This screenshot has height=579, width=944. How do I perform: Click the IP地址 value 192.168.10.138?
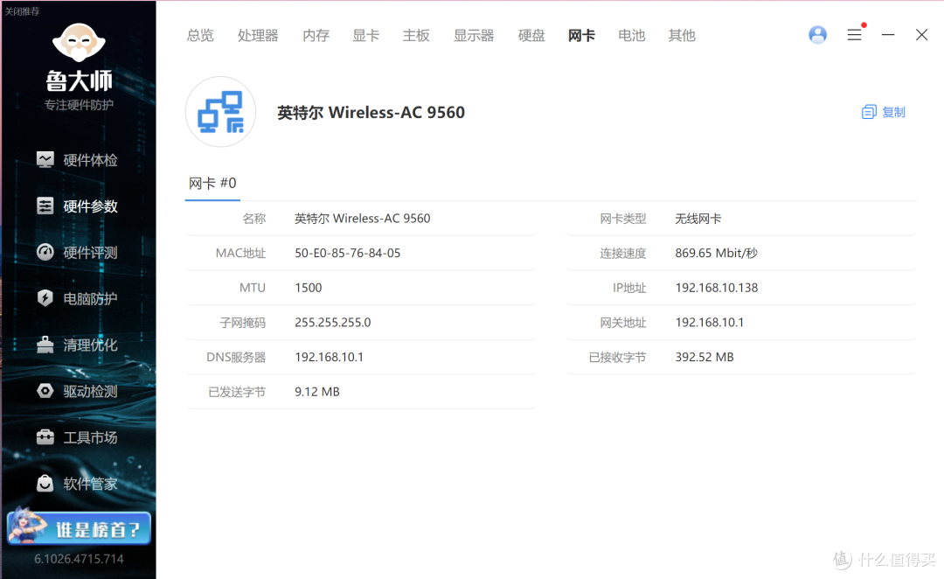717,288
